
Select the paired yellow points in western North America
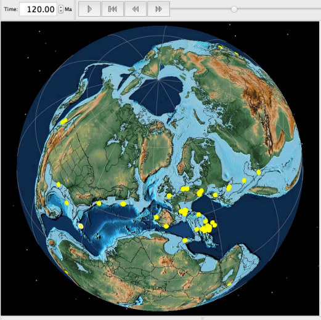click(64, 121)
